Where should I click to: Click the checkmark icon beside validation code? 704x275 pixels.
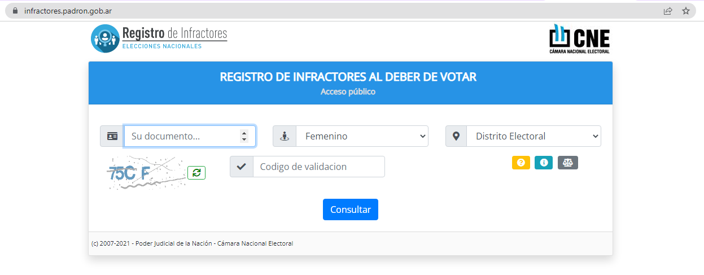tap(242, 167)
